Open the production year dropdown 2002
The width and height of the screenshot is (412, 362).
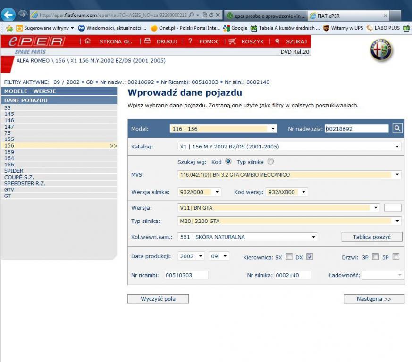pyautogui.click(x=191, y=256)
